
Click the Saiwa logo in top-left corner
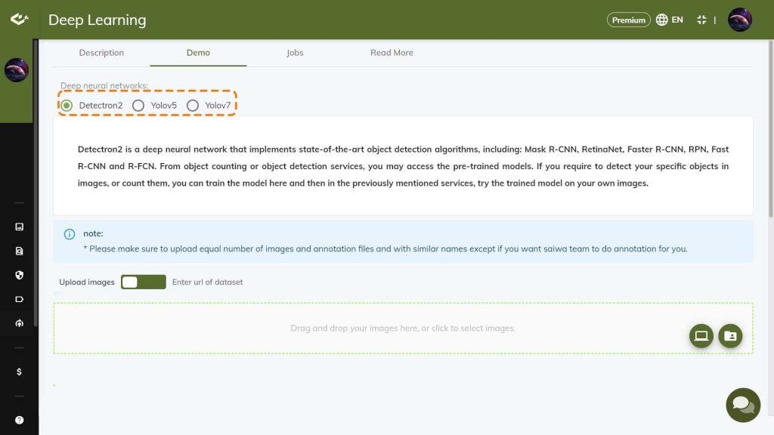19,20
